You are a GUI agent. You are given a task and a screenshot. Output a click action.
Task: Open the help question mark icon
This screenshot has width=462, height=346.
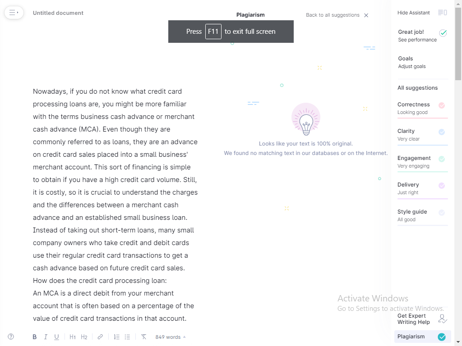click(x=11, y=337)
